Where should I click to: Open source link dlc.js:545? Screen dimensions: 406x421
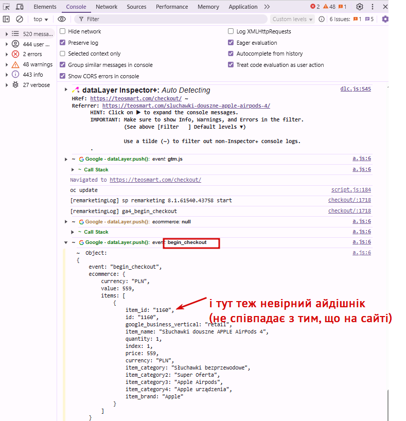[x=356, y=89]
